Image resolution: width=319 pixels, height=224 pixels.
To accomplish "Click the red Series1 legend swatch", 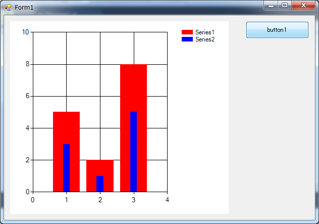I will coord(187,32).
